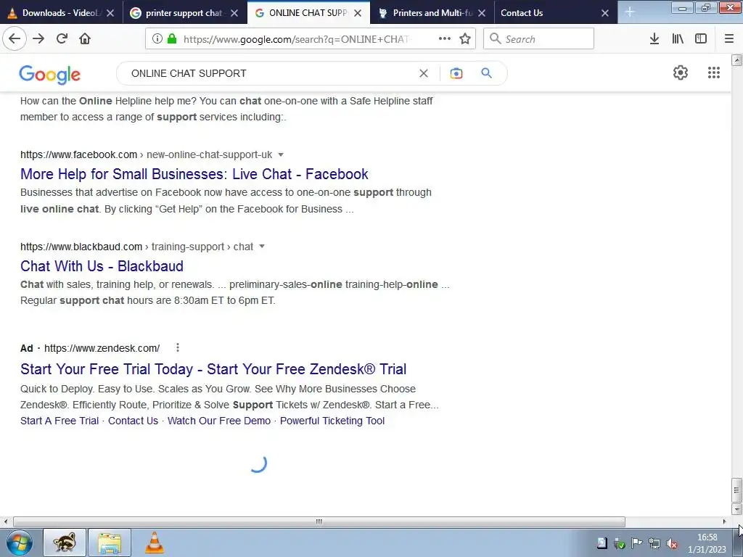
Task: Open Start Your Free Zendesk Trial ad
Action: (x=213, y=369)
